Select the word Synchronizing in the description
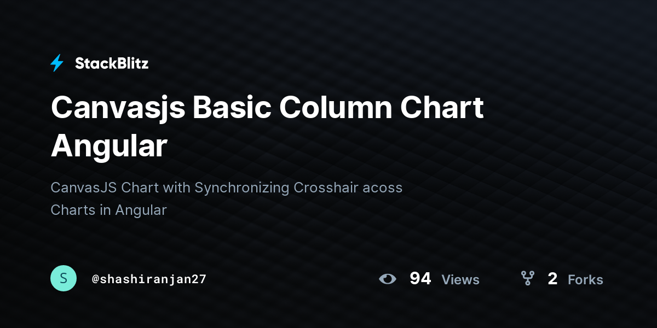 (242, 188)
